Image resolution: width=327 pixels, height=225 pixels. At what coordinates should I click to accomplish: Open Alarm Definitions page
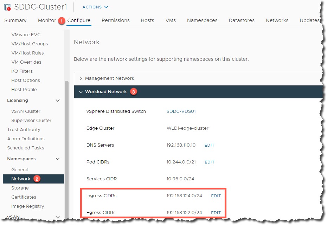(26, 139)
